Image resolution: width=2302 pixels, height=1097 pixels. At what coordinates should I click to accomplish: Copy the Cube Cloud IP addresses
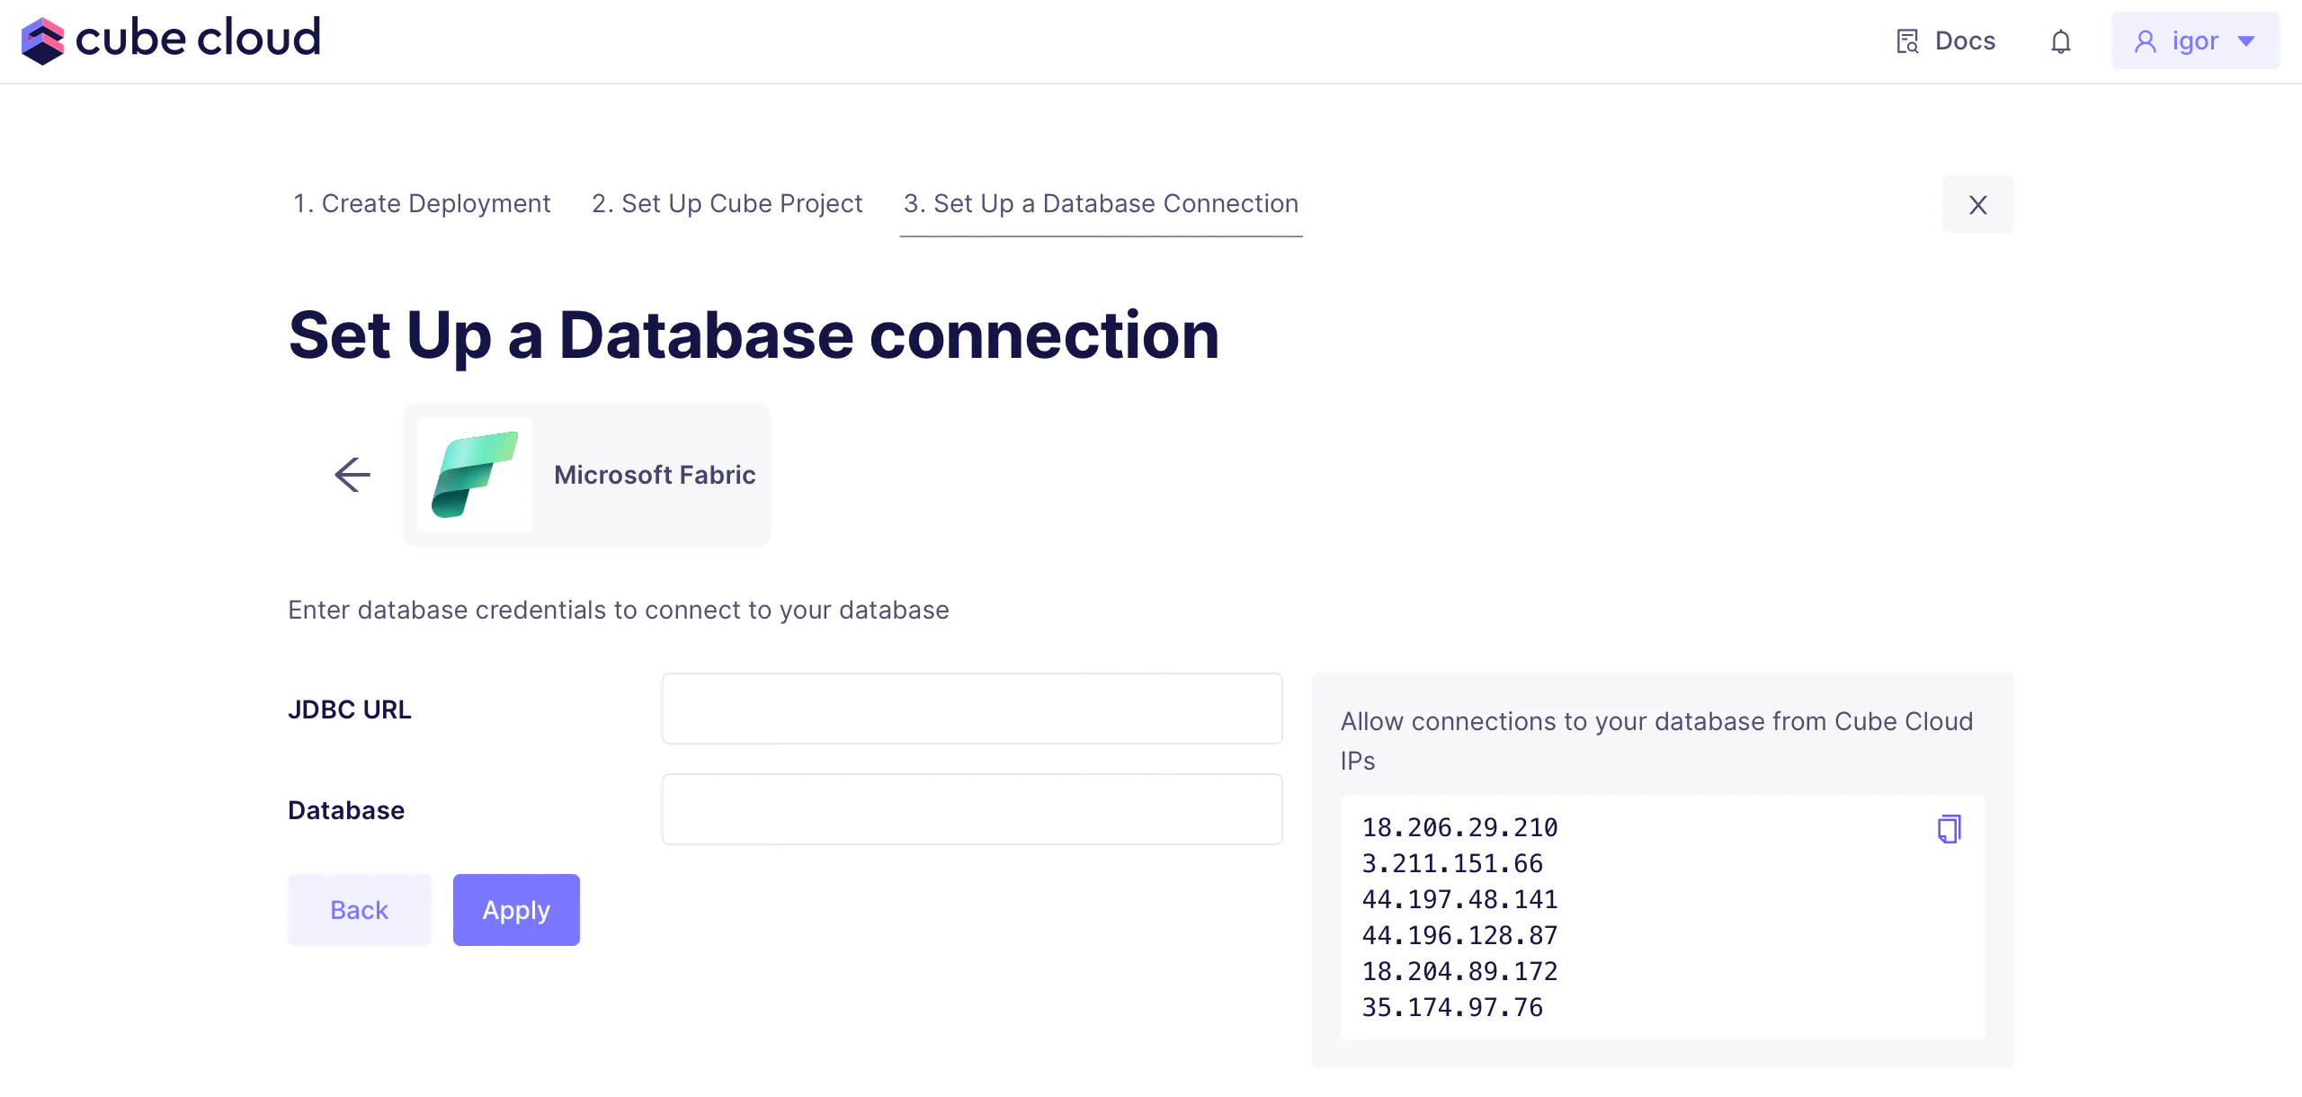1949,828
